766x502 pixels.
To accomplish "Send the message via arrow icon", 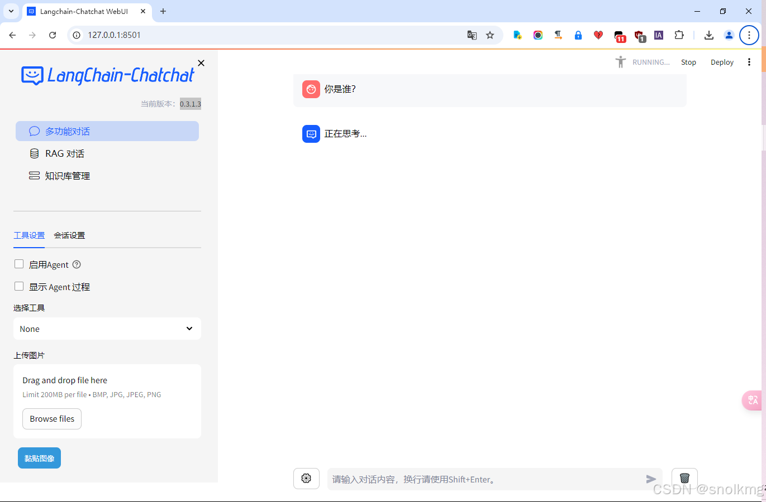I will pos(650,479).
